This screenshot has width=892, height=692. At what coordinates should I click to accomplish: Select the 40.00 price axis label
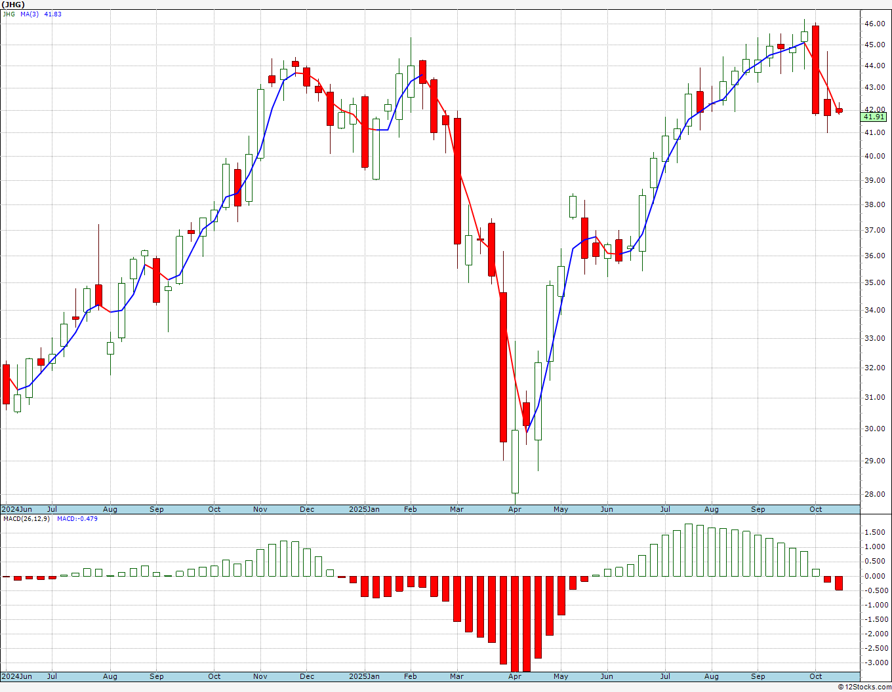874,156
